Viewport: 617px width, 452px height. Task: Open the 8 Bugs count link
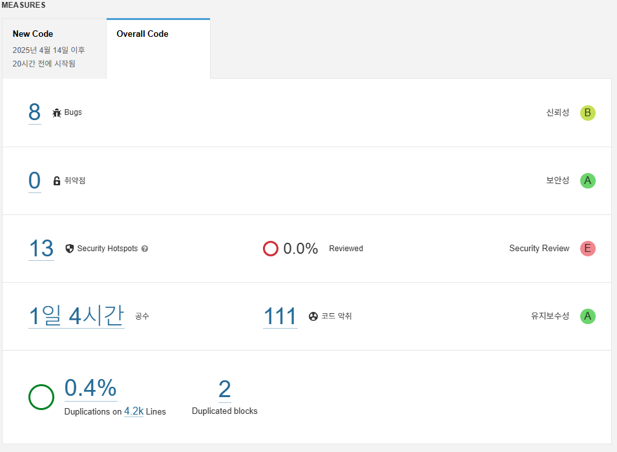[35, 112]
